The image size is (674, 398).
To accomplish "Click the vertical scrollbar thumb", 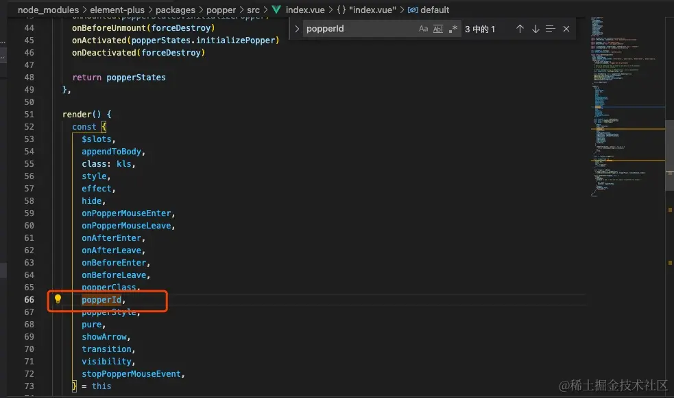I will (x=669, y=155).
